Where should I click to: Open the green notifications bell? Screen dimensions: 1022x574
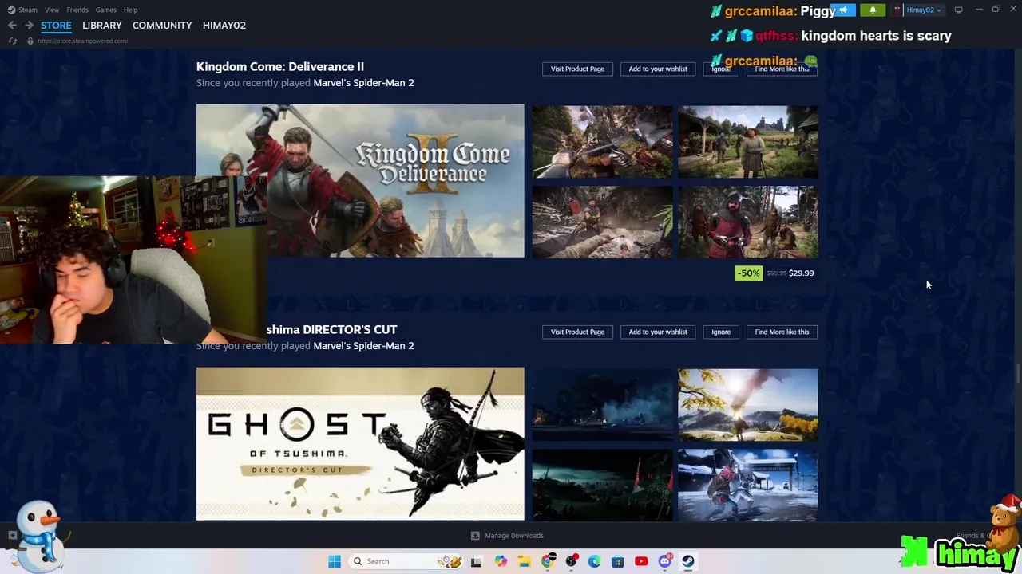[x=873, y=10]
